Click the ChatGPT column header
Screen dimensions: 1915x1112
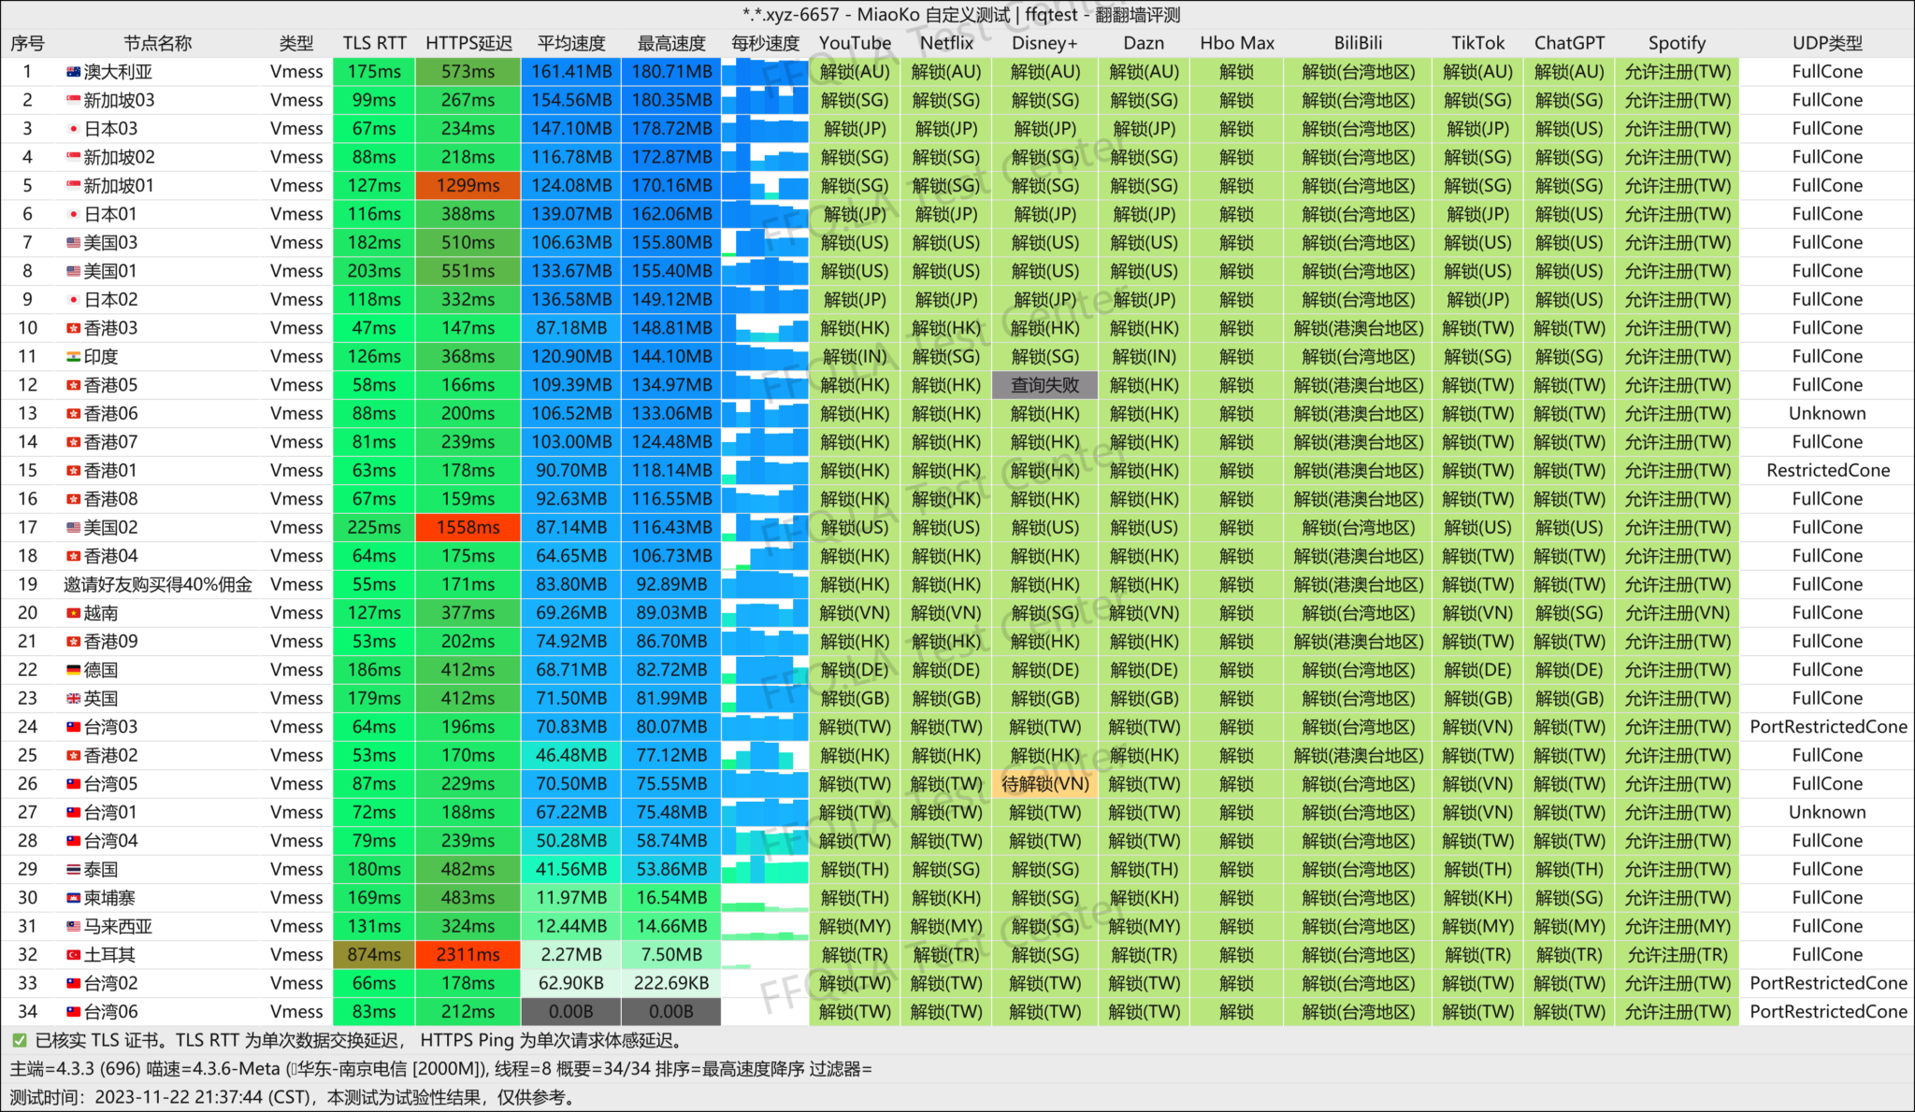(1569, 43)
